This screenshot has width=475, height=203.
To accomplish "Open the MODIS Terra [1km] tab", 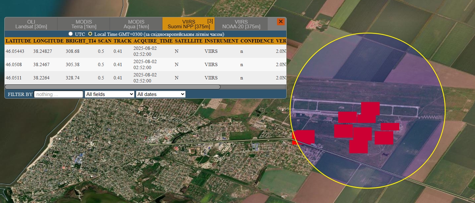I will point(83,24).
